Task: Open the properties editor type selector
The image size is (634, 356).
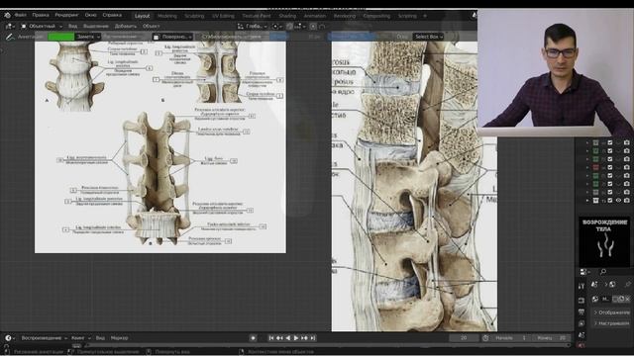Action: tap(585, 272)
